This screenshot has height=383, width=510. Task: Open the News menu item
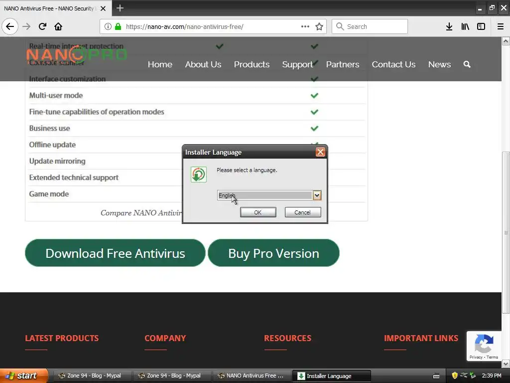coord(439,64)
